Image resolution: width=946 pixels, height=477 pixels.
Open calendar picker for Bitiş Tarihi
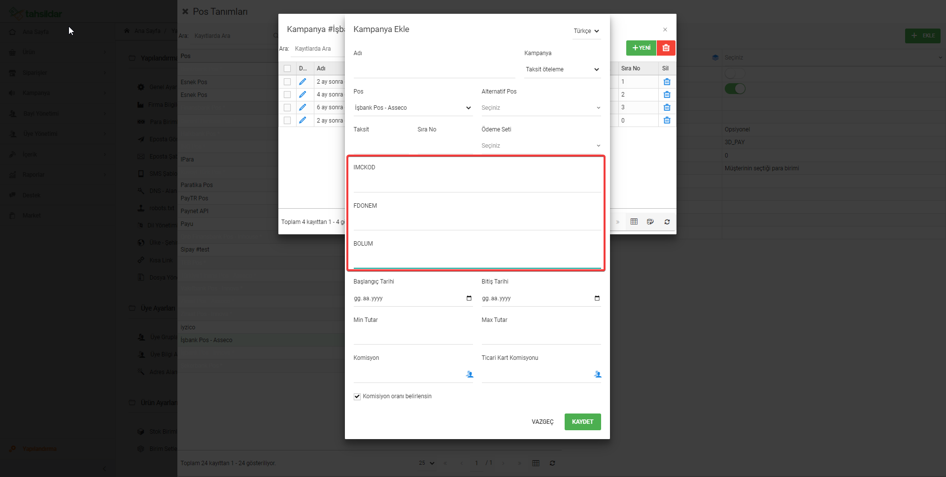click(597, 298)
